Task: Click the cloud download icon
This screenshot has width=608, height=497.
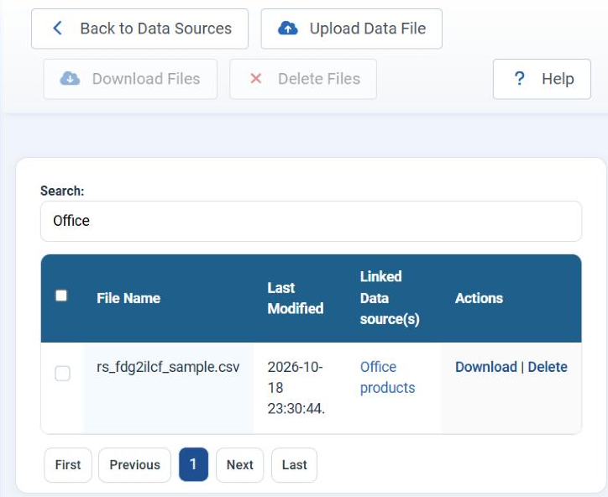Action: click(x=70, y=79)
